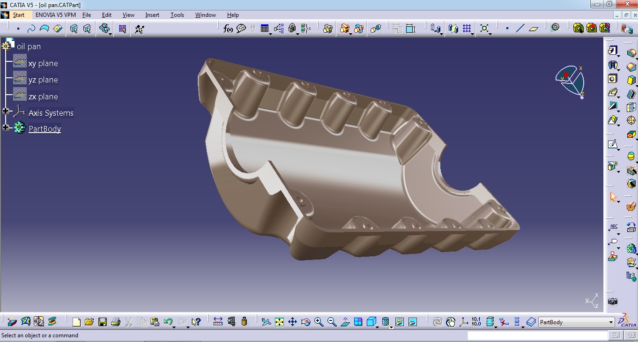This screenshot has width=638, height=342.
Task: Click the Fit All In icon
Action: tap(279, 322)
